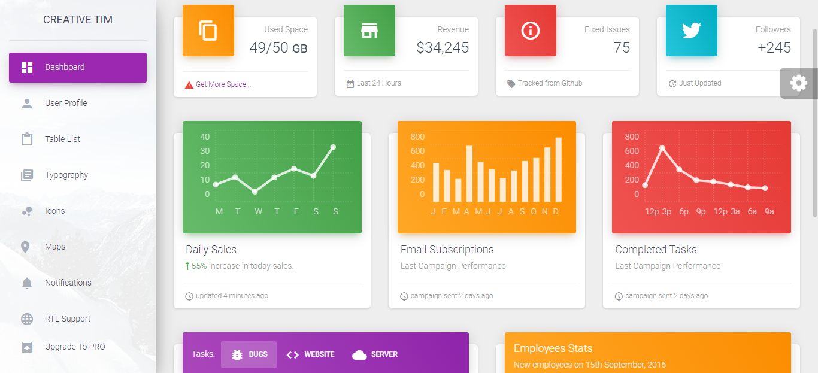Click the Creative Tim brand link
Screen dimensions: 818x373
(x=78, y=20)
